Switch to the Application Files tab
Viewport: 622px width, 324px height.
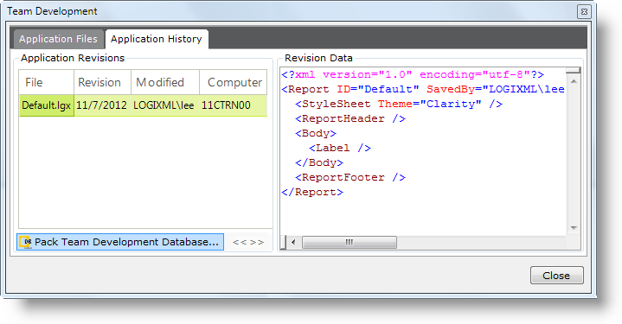pos(58,39)
